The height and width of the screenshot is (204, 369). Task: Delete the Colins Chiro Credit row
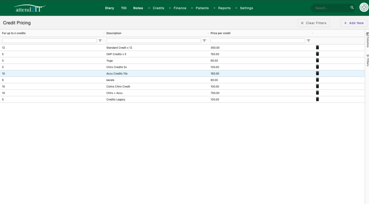(x=317, y=87)
